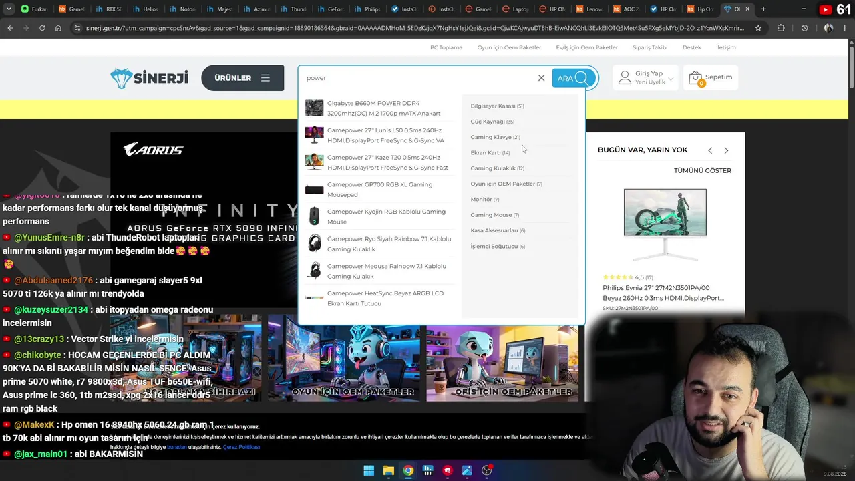
Task: Switch to the AOC browser tab
Action: (625, 9)
